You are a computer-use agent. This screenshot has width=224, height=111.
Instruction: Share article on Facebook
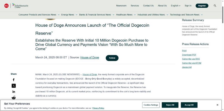(14, 80)
